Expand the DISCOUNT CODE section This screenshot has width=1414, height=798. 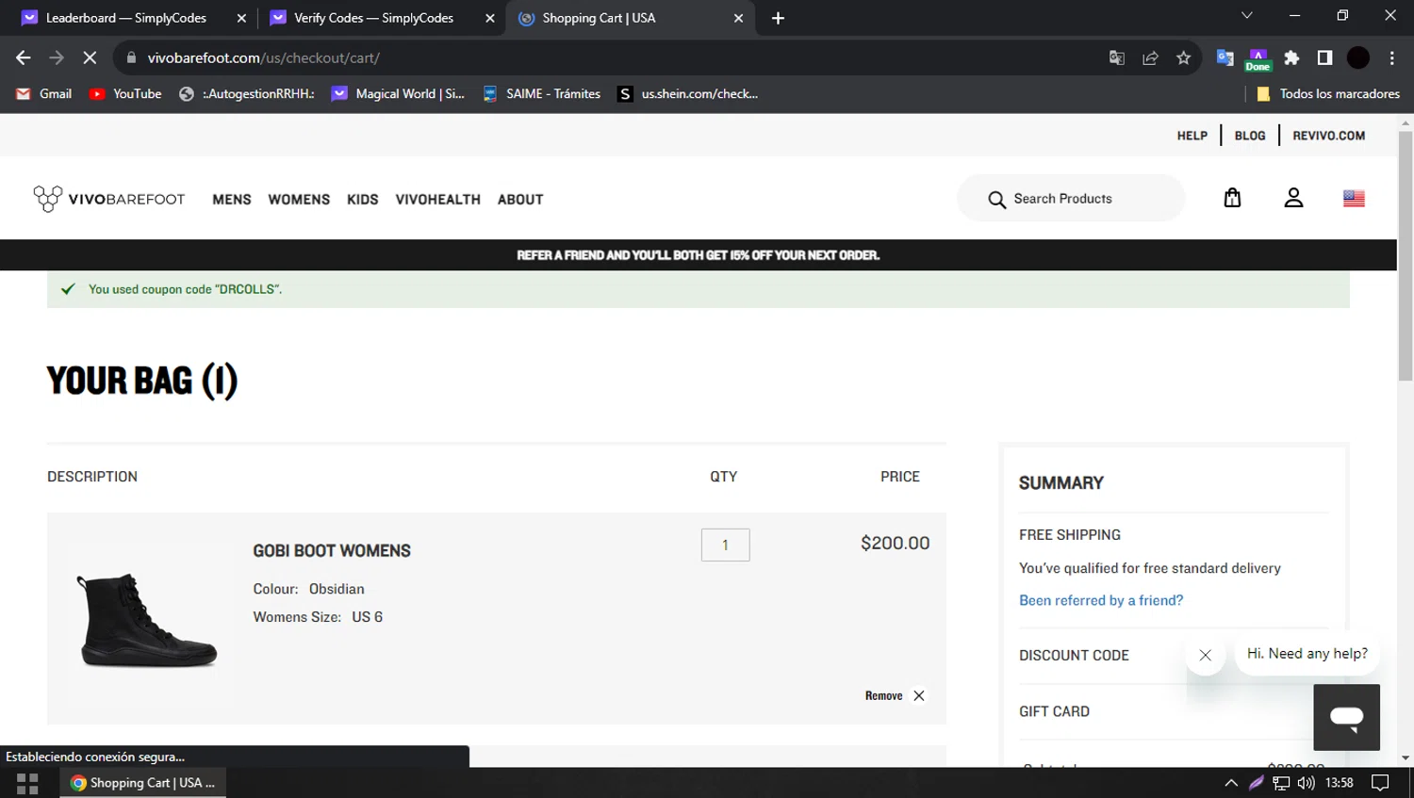(1074, 656)
